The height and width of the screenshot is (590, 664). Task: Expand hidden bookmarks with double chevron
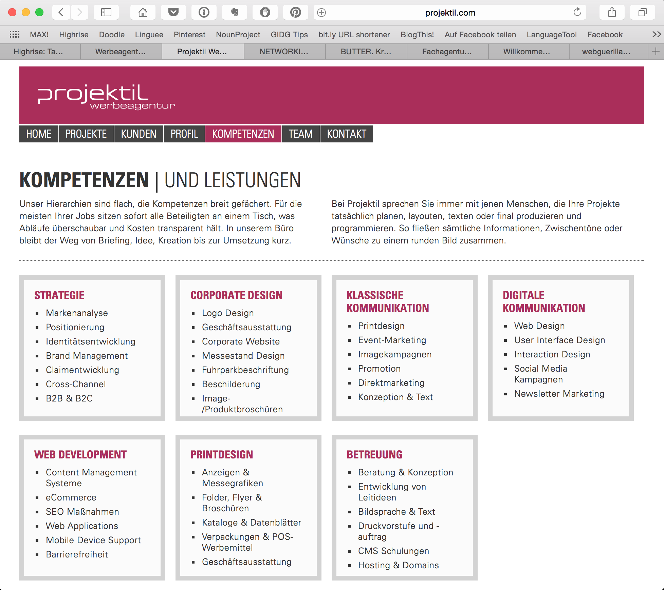point(657,35)
